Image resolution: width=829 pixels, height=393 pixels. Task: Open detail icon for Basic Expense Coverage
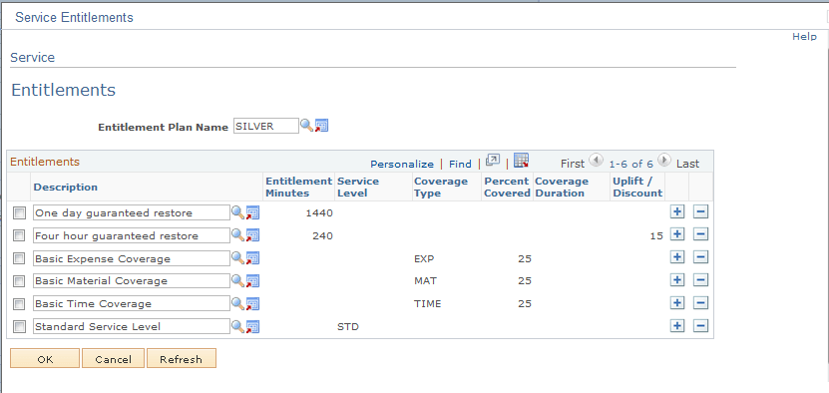pyautogui.click(x=252, y=258)
